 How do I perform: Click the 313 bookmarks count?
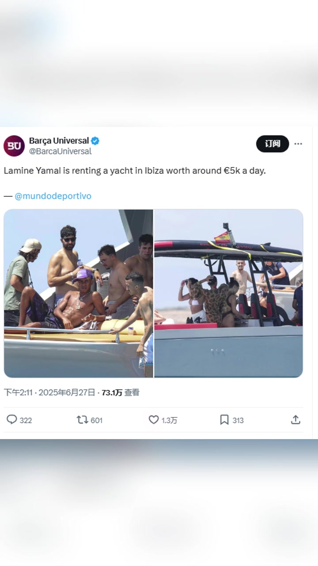[238, 420]
